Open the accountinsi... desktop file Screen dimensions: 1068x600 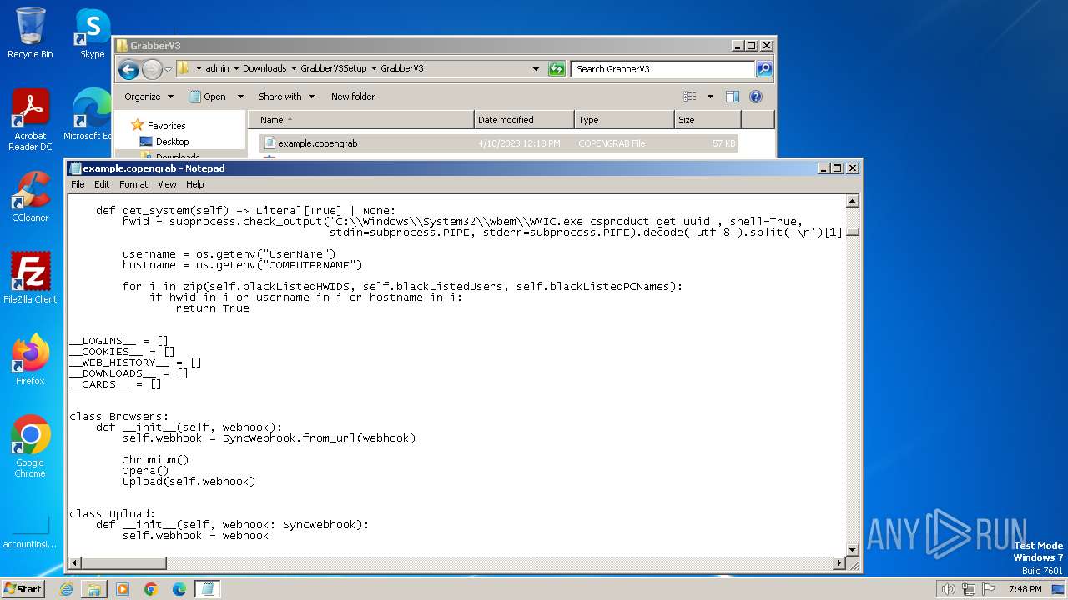30,533
